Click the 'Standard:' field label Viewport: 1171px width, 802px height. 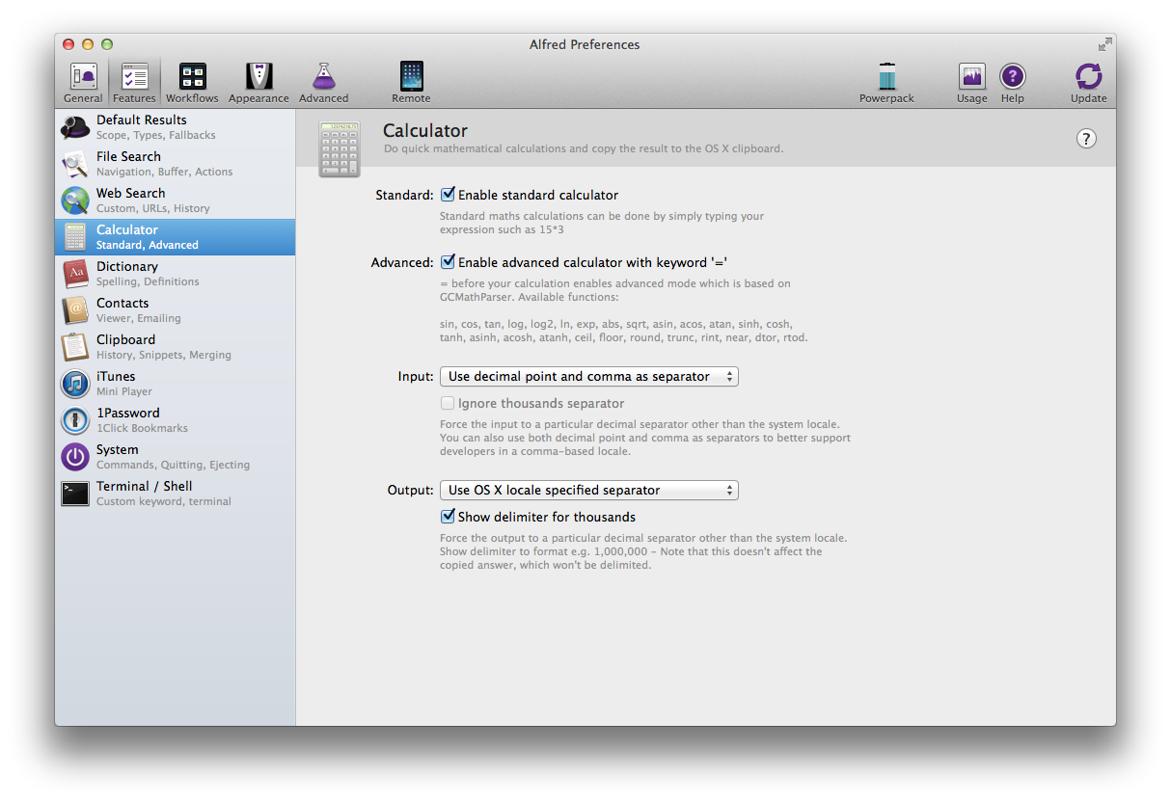click(404, 195)
